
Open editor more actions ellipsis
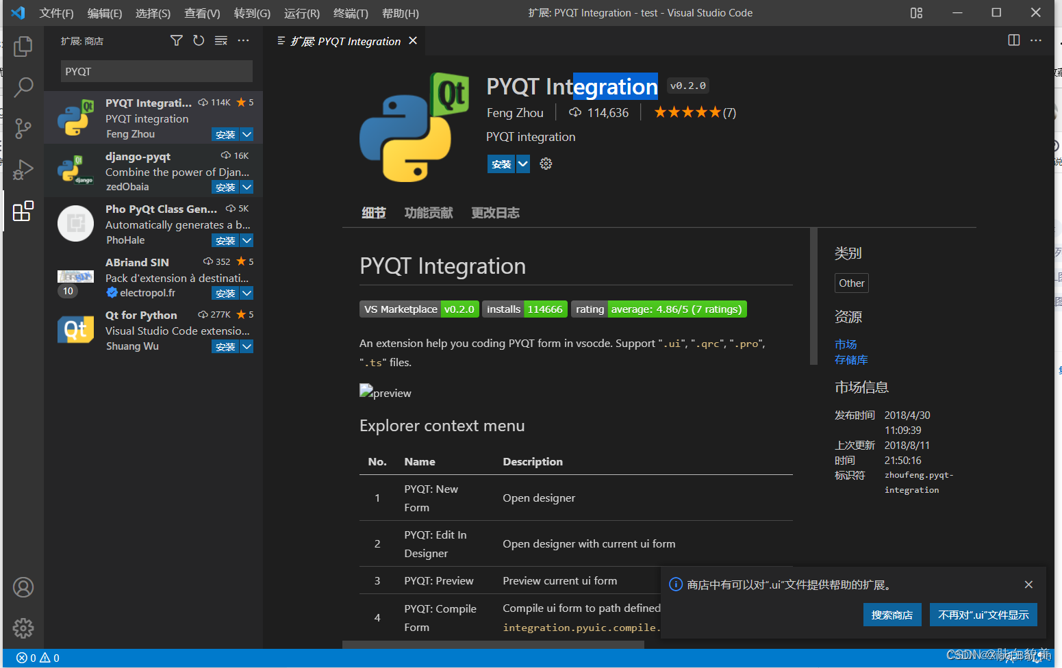click(x=1036, y=40)
